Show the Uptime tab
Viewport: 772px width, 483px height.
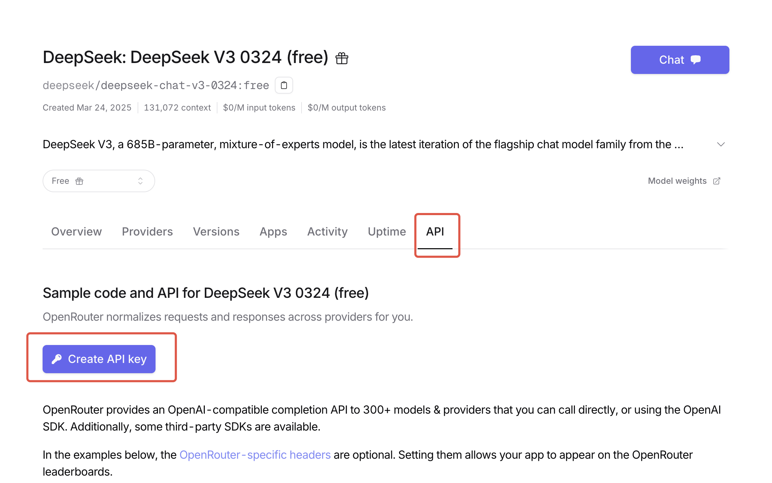387,232
